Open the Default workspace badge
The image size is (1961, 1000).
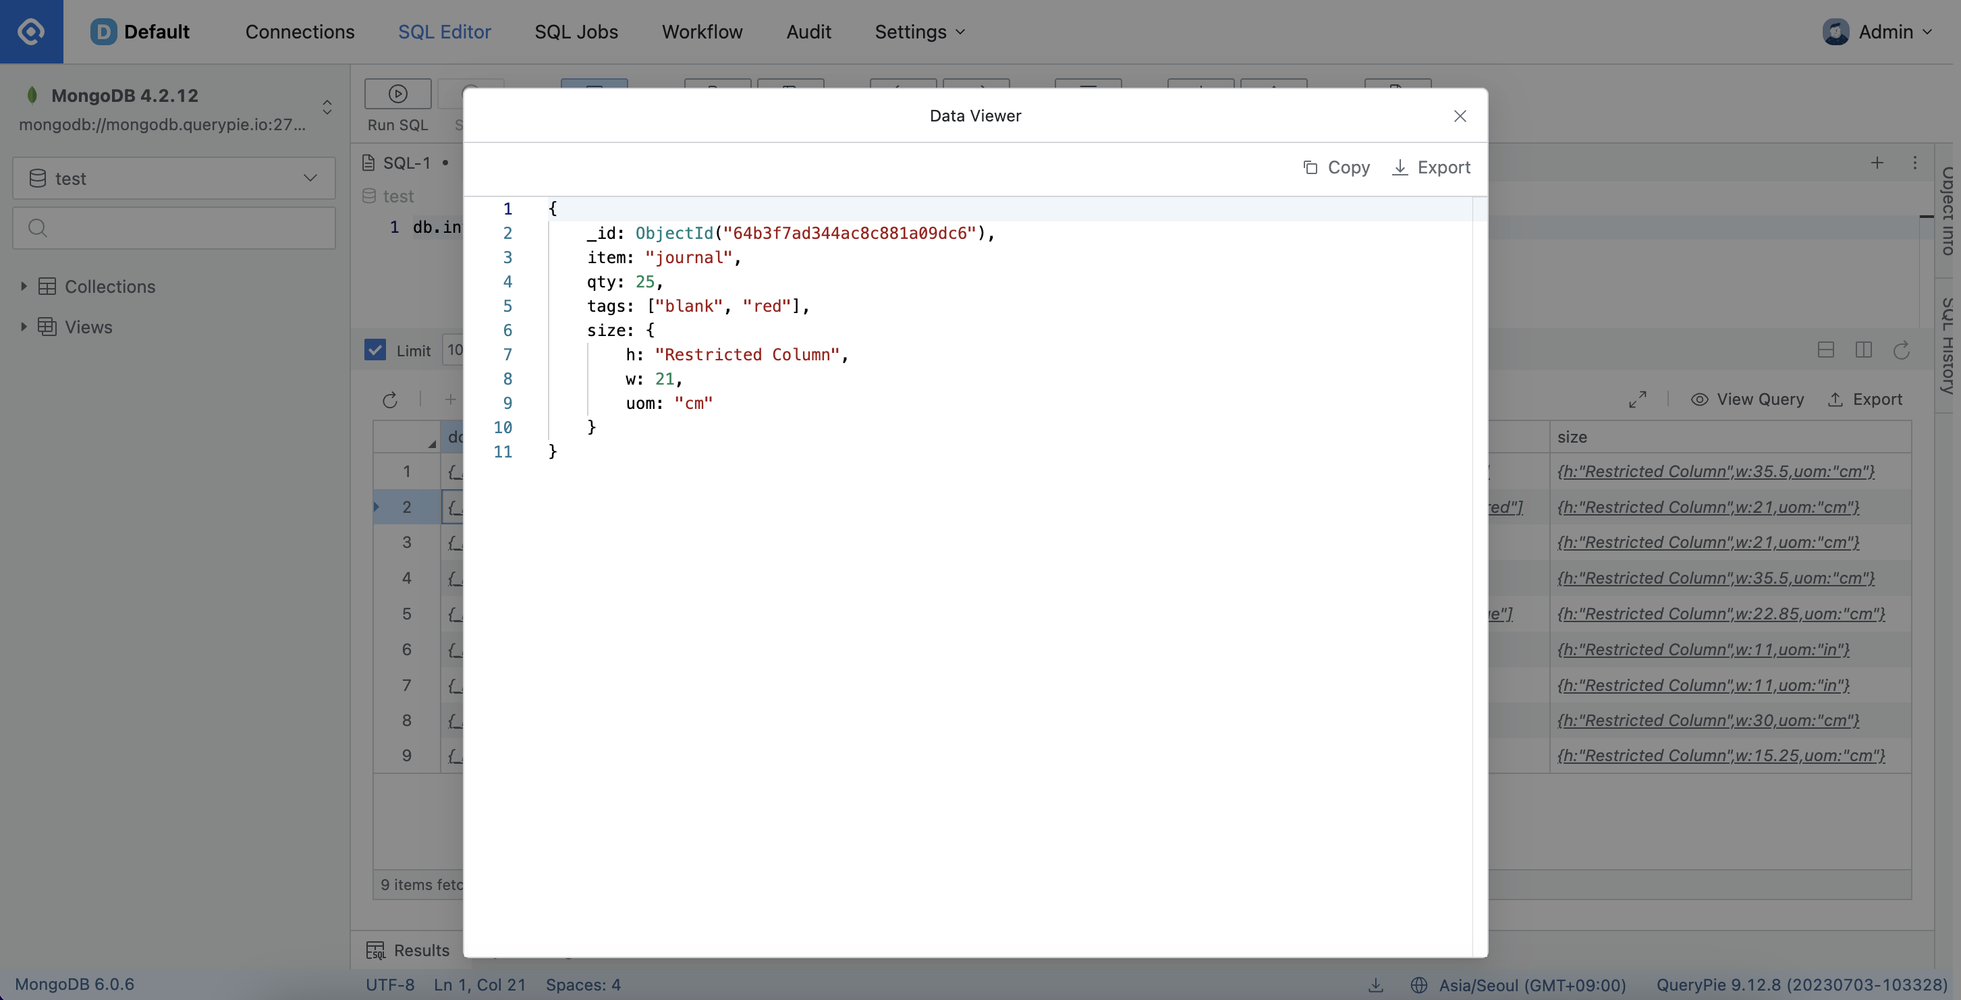tap(140, 31)
